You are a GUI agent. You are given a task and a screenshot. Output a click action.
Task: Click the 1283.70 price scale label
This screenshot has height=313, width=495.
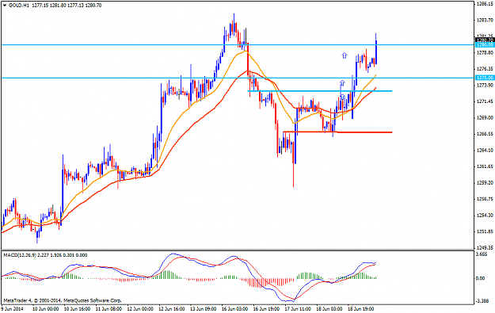485,21
